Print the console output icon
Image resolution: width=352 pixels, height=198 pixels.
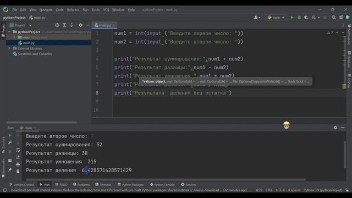click(x=18, y=164)
